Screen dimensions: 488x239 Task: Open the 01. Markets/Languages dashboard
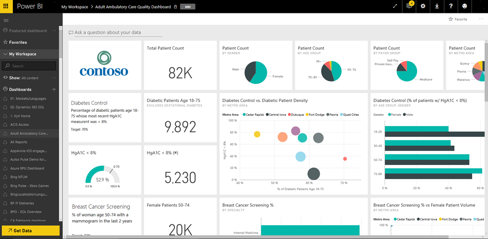28,98
